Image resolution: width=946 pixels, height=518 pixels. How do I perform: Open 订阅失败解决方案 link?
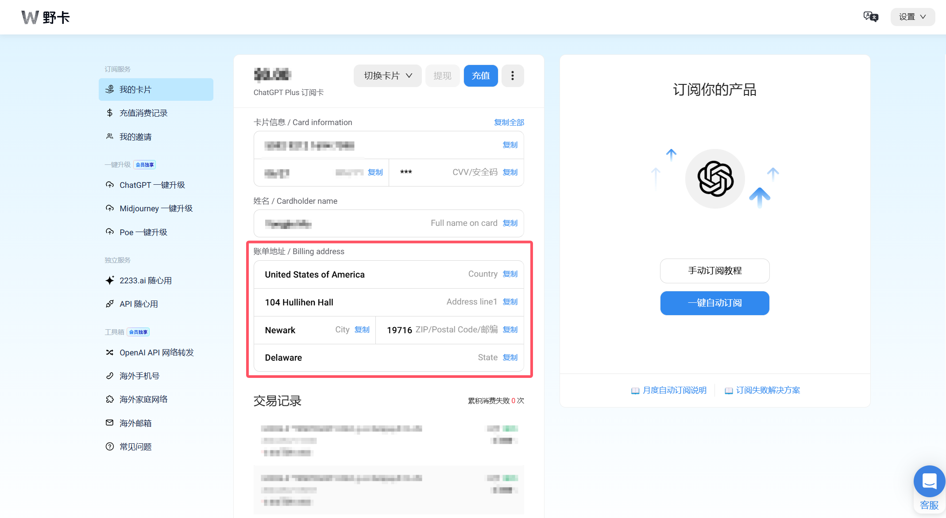coord(768,390)
